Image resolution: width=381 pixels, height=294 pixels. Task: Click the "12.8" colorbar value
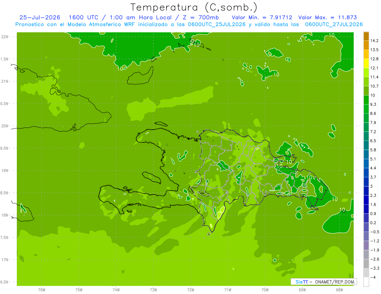coord(375,59)
